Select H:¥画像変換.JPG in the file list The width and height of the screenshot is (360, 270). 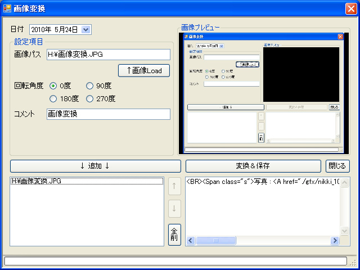tap(37, 182)
